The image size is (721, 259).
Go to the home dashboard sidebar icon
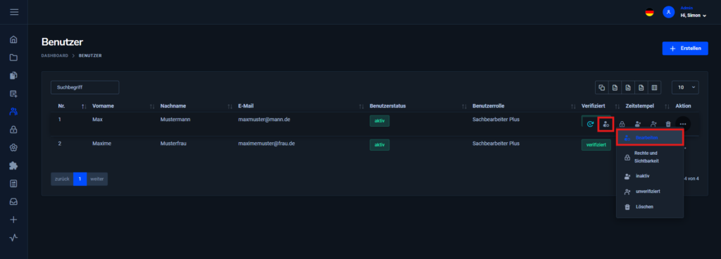pos(14,39)
